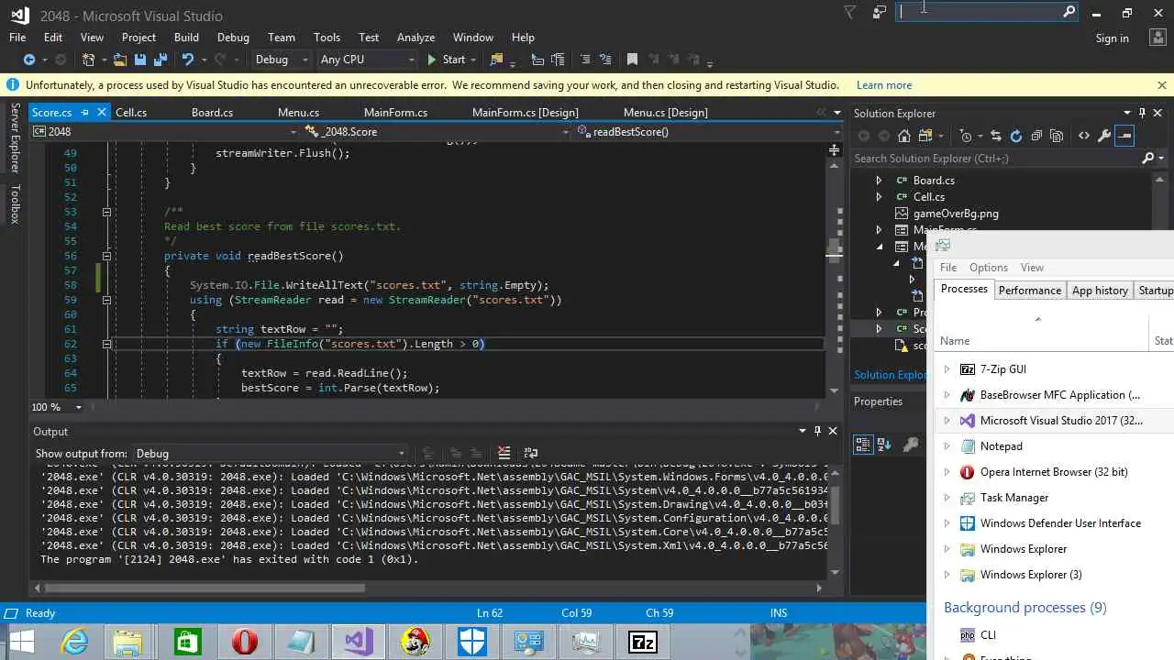Open Properties wrench in Solution Explorer
Image resolution: width=1174 pixels, height=660 pixels.
coord(1104,136)
